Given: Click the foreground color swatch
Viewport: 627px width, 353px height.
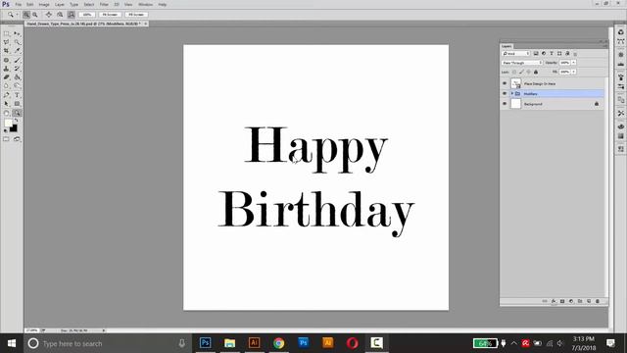Looking at the screenshot, I should [x=8, y=124].
